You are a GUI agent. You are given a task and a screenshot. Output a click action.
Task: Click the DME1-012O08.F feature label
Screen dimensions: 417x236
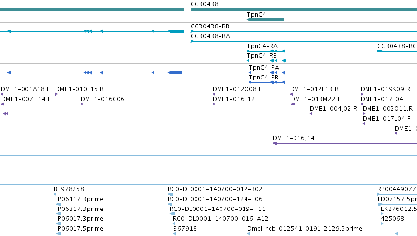237,89
